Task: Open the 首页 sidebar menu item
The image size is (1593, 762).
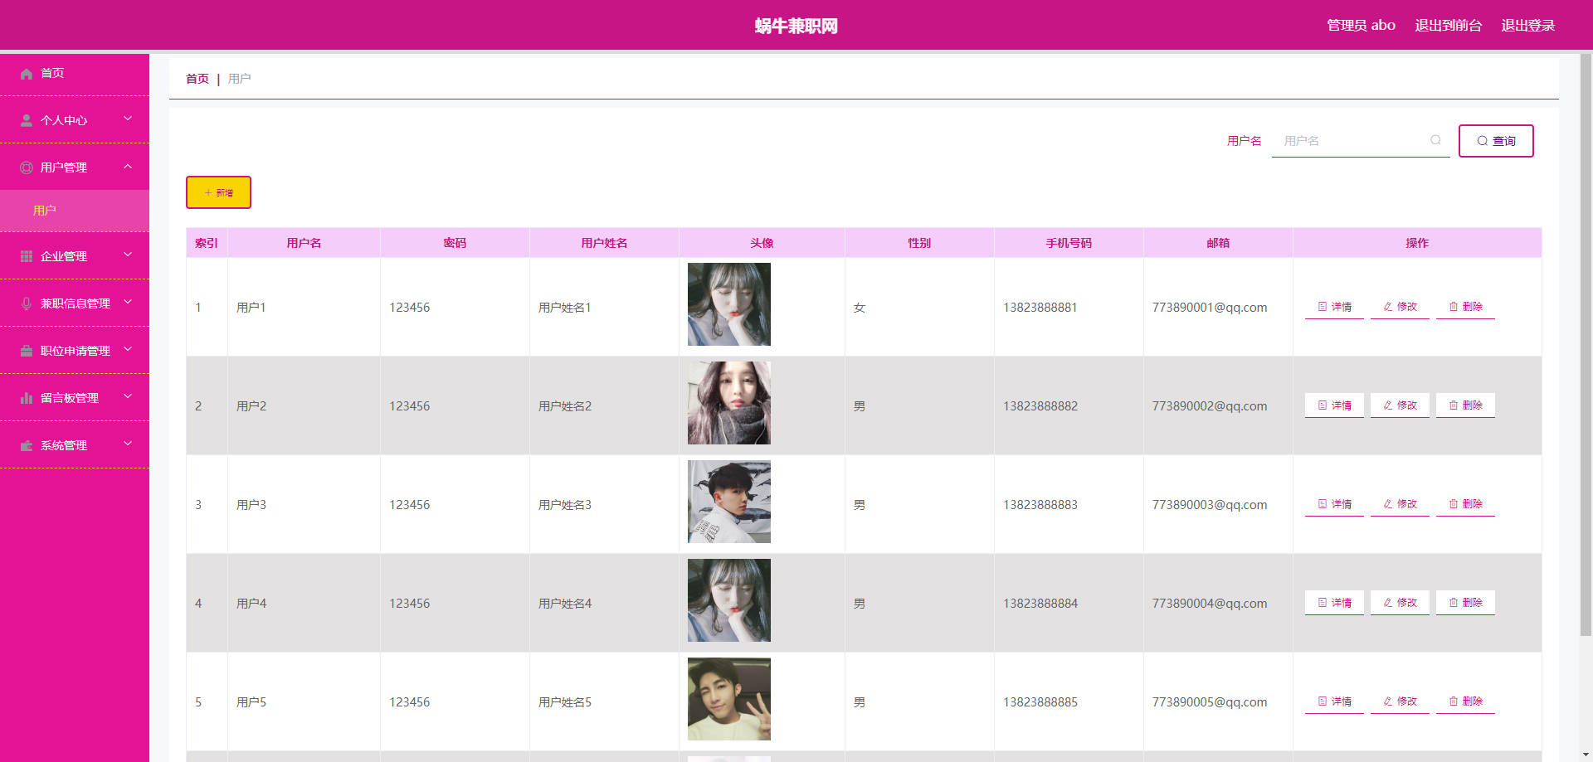Action: [x=75, y=73]
